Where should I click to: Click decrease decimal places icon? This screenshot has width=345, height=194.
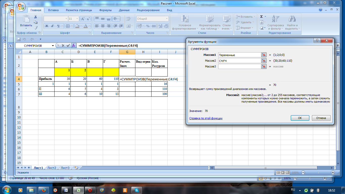pyautogui.click(x=166, y=26)
